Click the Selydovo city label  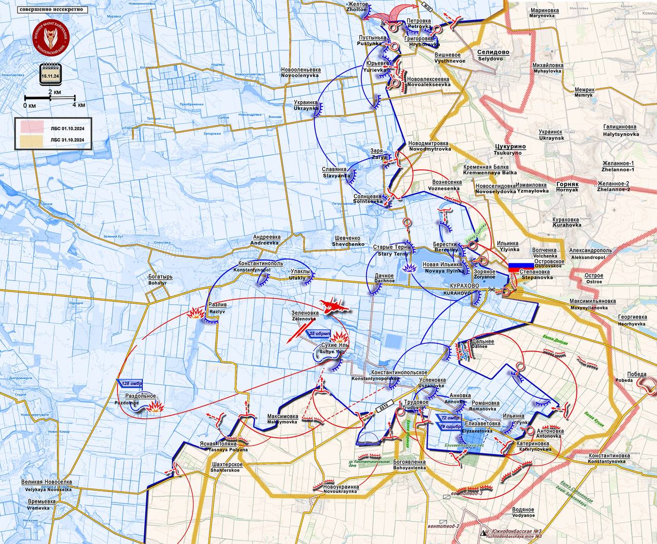pyautogui.click(x=493, y=55)
